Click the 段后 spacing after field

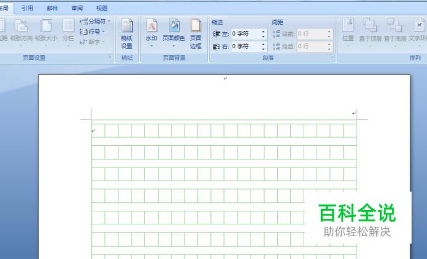click(x=312, y=46)
